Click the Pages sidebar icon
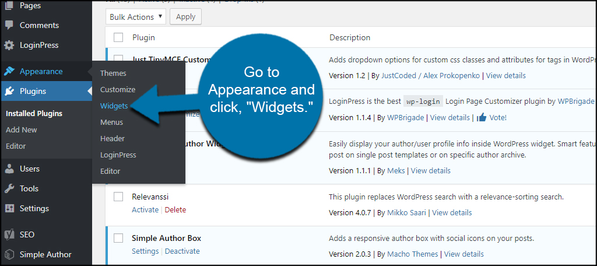The width and height of the screenshot is (597, 266). 9,5
